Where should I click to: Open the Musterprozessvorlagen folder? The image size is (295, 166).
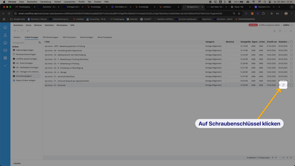26,54
